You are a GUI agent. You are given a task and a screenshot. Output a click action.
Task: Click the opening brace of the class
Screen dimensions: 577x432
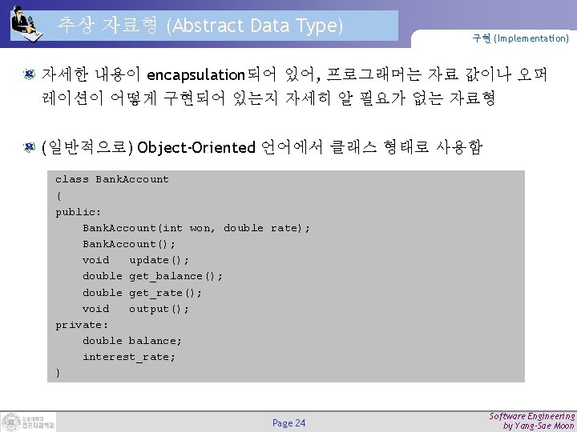tap(59, 196)
